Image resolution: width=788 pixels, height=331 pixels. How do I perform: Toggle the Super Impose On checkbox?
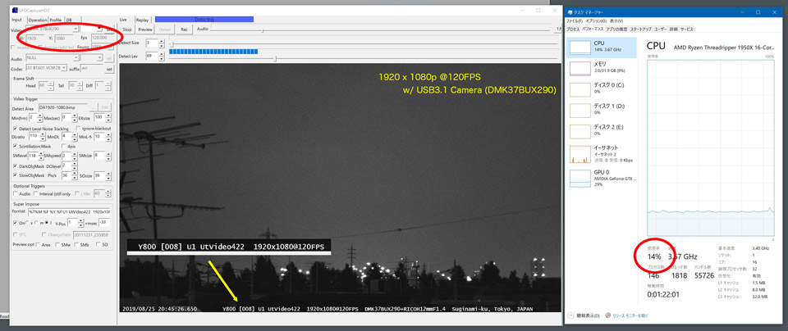15,222
